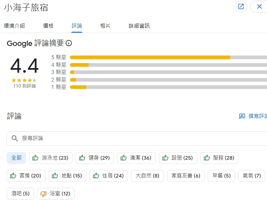Toggle the 清潔 (36) review filter
The width and height of the screenshot is (267, 200).
136,158
